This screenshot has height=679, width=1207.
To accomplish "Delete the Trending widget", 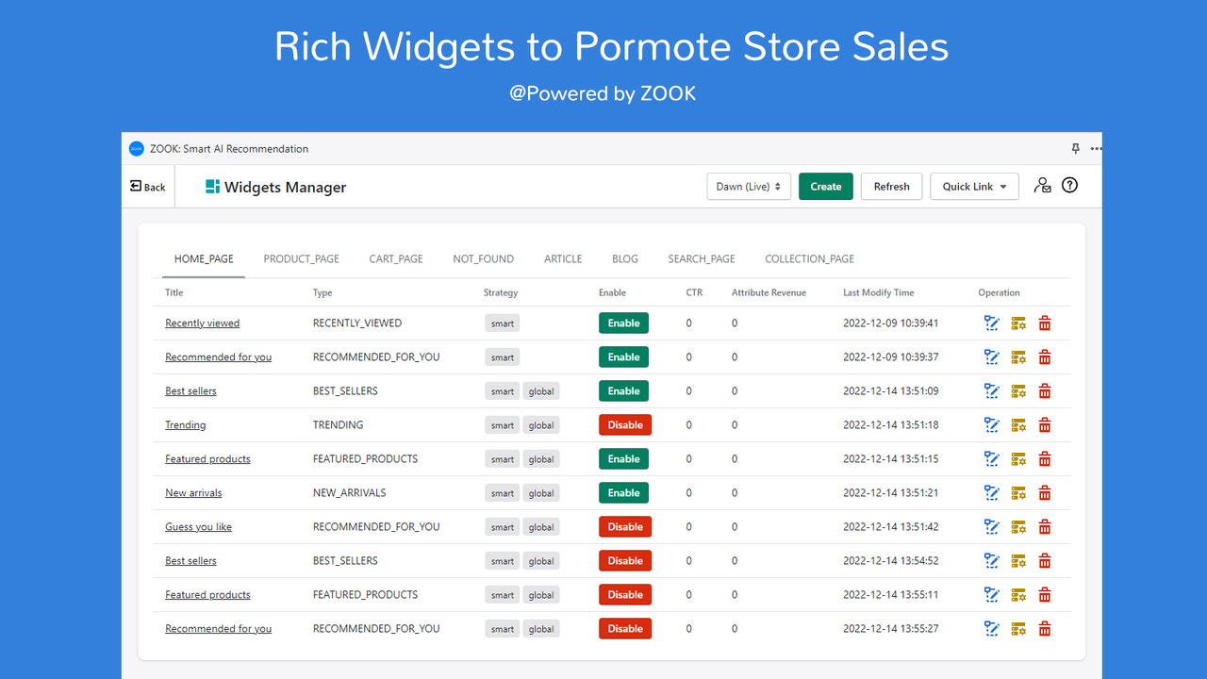I will (x=1045, y=424).
